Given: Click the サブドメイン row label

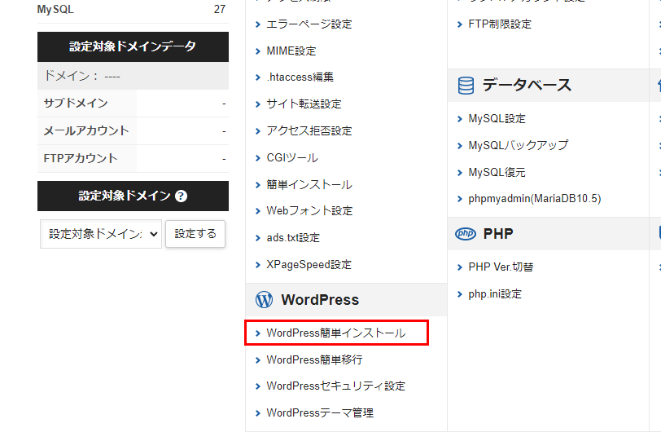Looking at the screenshot, I should click(x=76, y=103).
